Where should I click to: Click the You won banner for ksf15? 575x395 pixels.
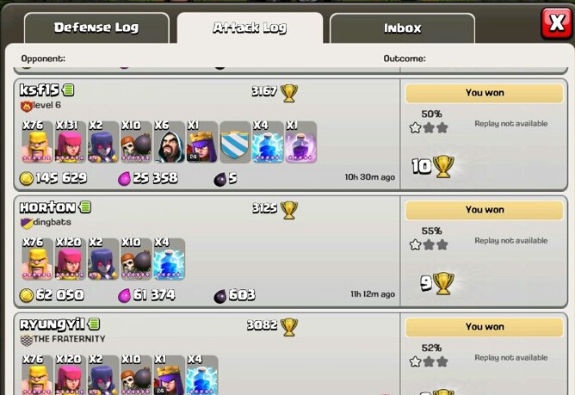[x=484, y=93]
